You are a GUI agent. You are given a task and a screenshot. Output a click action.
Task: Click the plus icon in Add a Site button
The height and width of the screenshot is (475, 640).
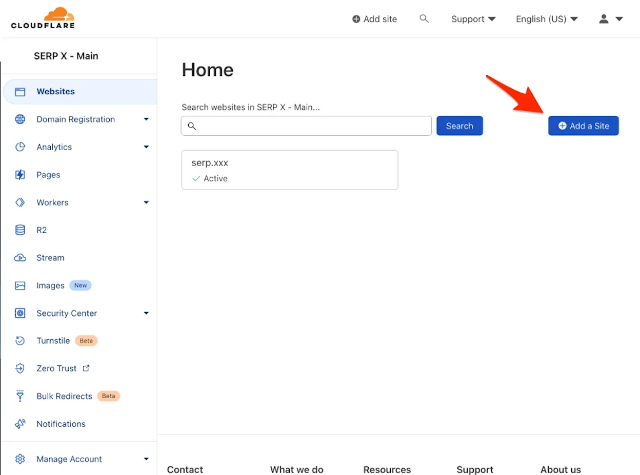pyautogui.click(x=562, y=126)
